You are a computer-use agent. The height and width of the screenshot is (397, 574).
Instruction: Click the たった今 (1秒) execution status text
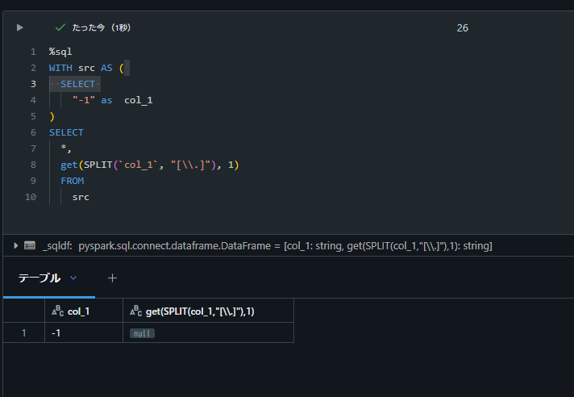pos(102,27)
